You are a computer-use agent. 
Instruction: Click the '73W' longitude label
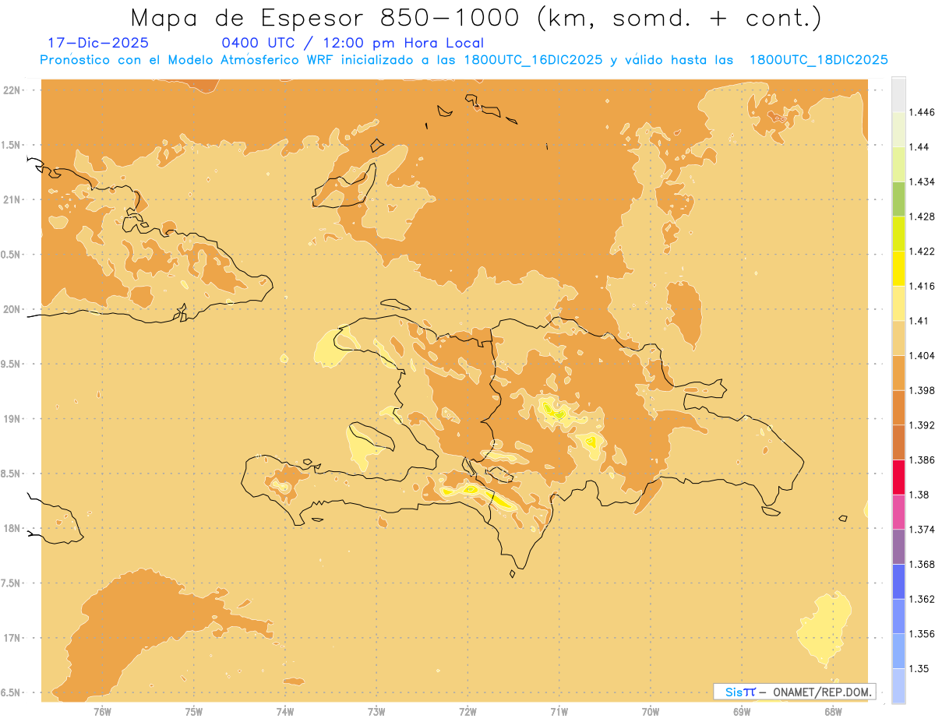click(x=376, y=712)
